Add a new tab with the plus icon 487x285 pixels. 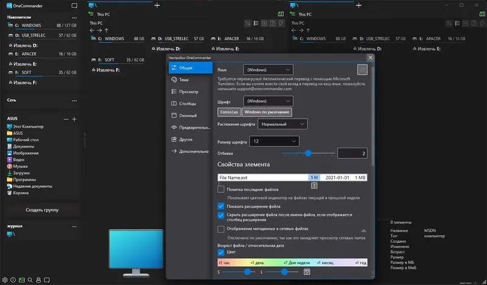pos(157,5)
